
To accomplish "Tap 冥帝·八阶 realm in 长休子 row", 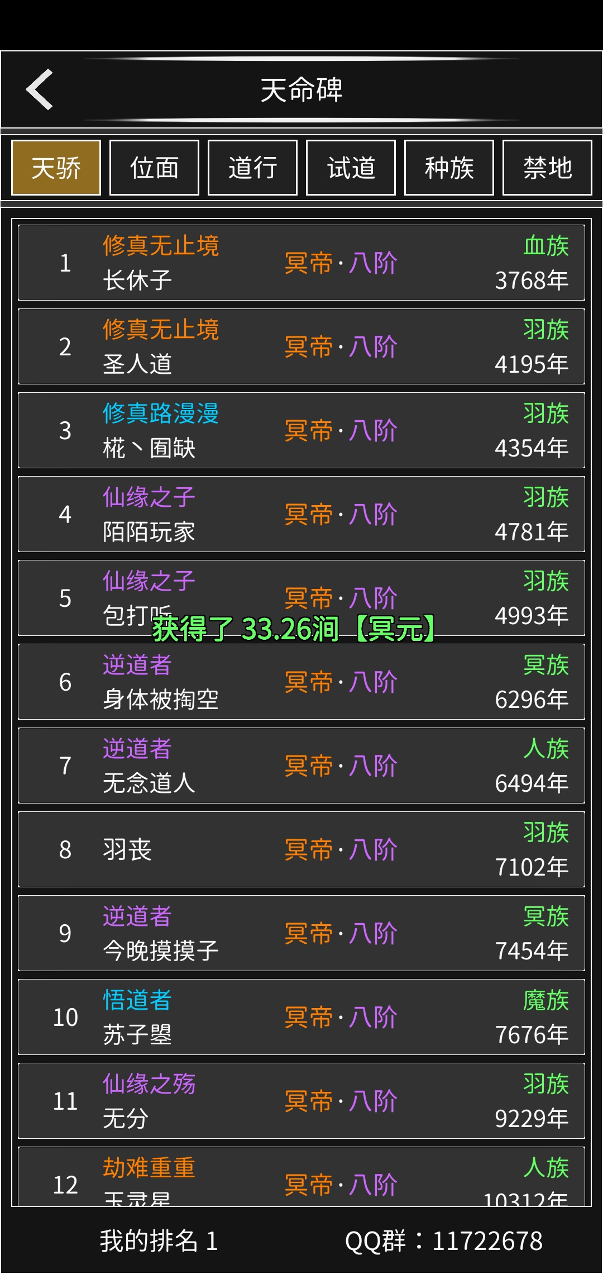I will (x=341, y=263).
